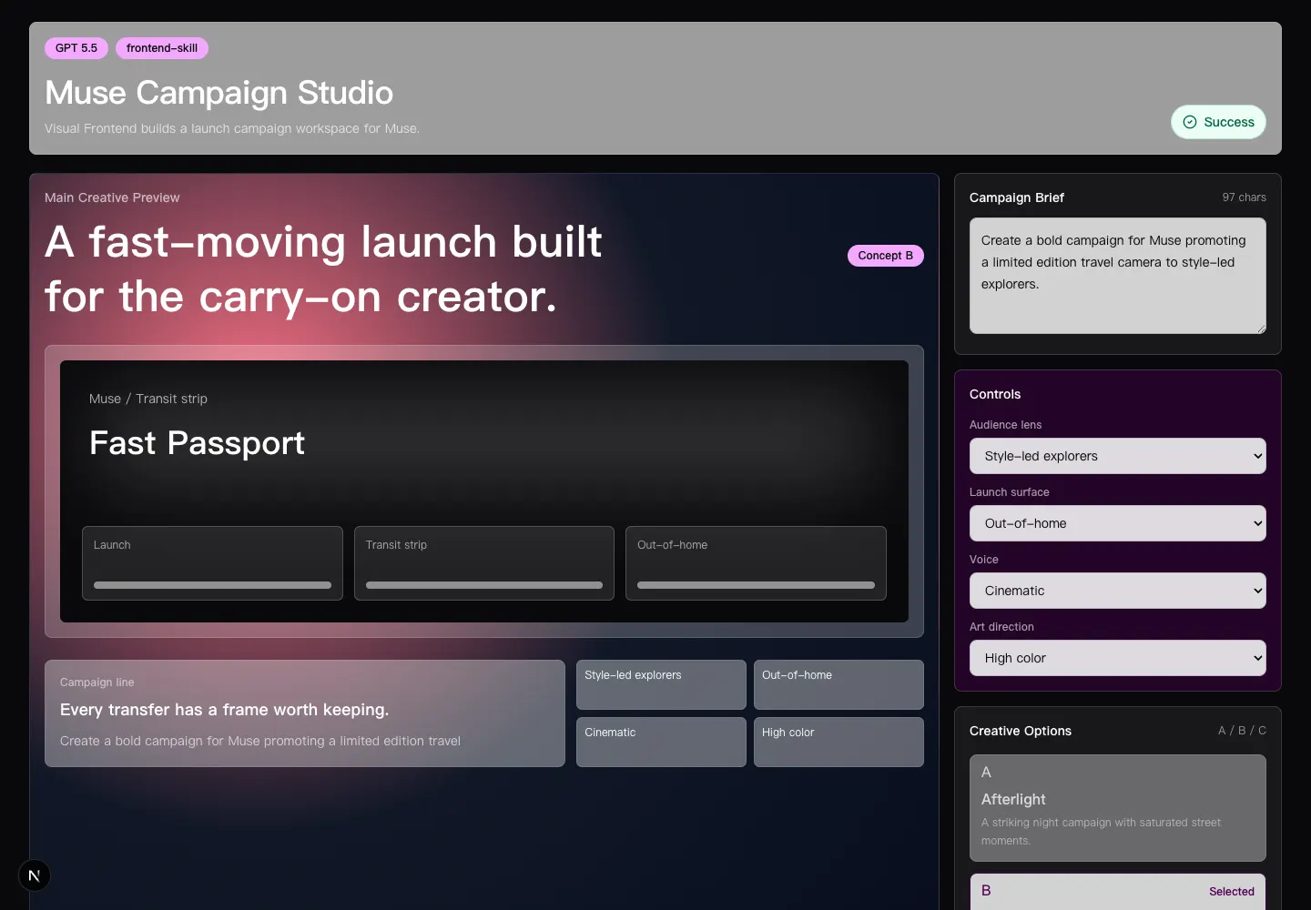
Task: Click into the Campaign Brief text area
Action: 1118,276
